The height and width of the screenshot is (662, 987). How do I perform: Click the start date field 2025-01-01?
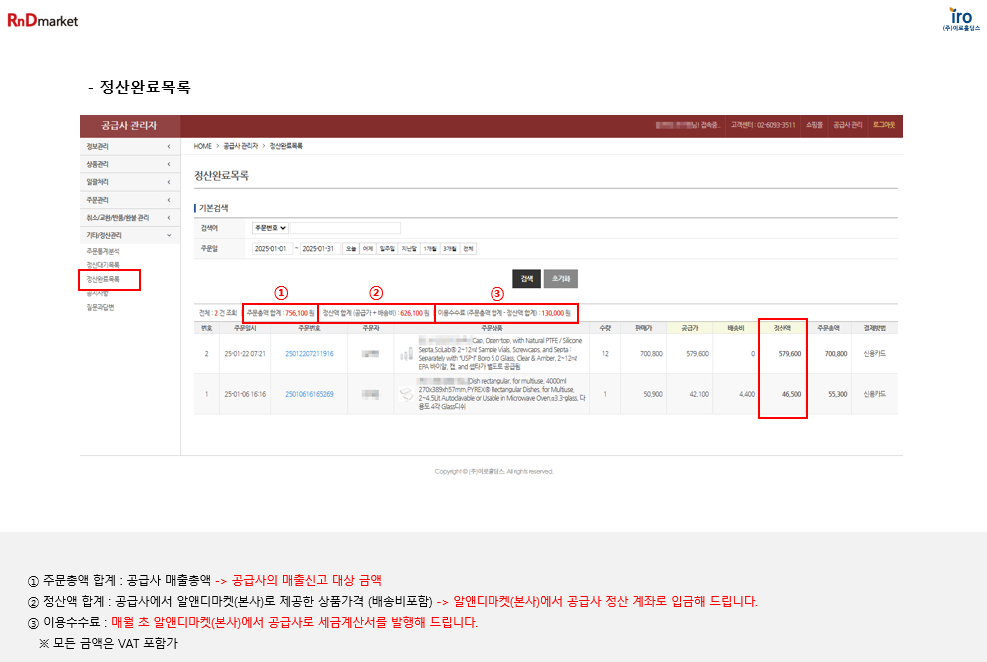click(x=270, y=248)
